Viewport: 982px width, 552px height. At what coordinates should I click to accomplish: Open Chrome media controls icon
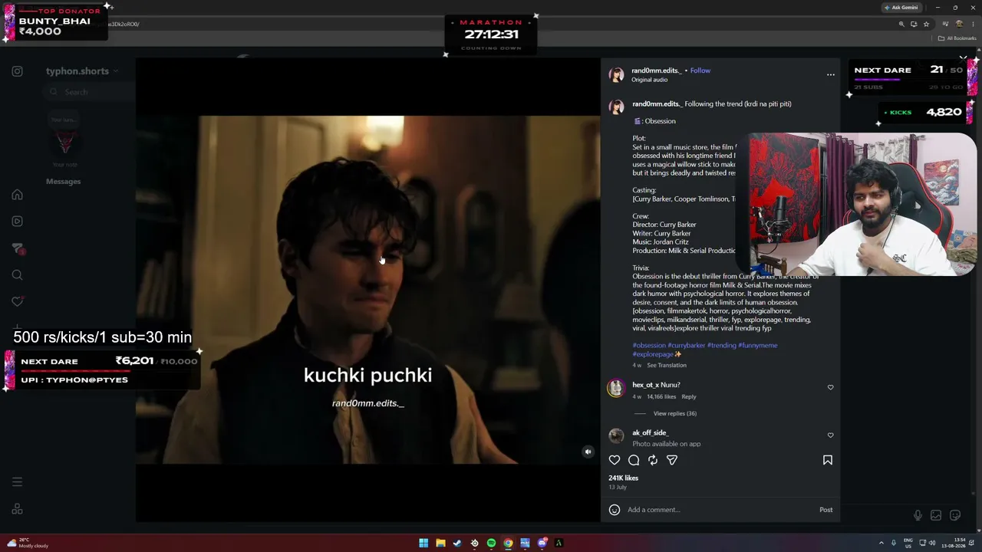945,25
